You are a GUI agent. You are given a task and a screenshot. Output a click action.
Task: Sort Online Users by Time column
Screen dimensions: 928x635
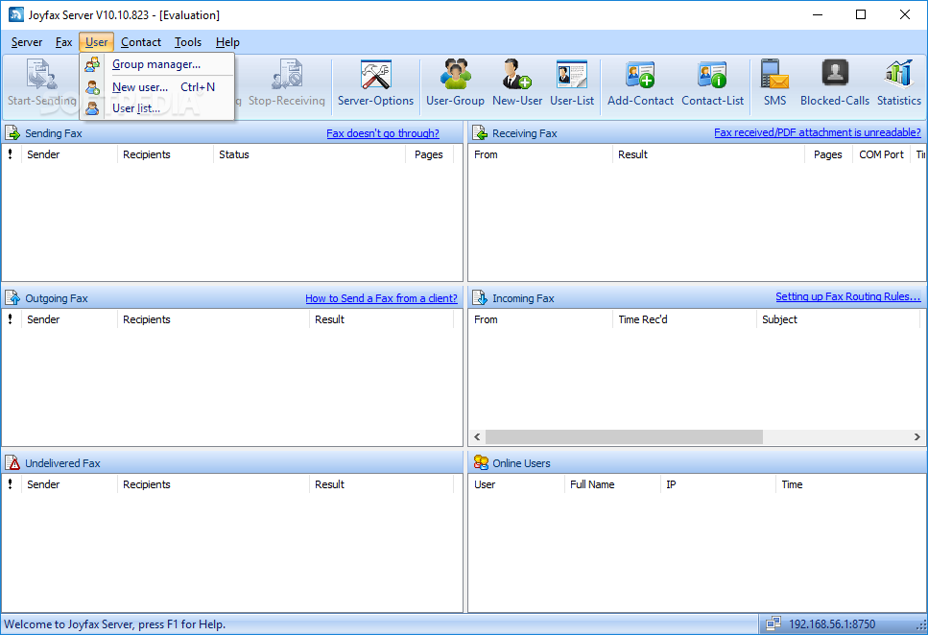coord(850,484)
